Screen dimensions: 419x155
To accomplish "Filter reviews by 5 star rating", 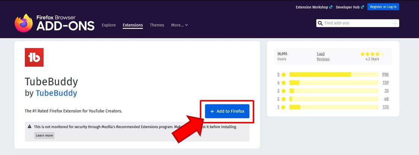I will (282, 75).
